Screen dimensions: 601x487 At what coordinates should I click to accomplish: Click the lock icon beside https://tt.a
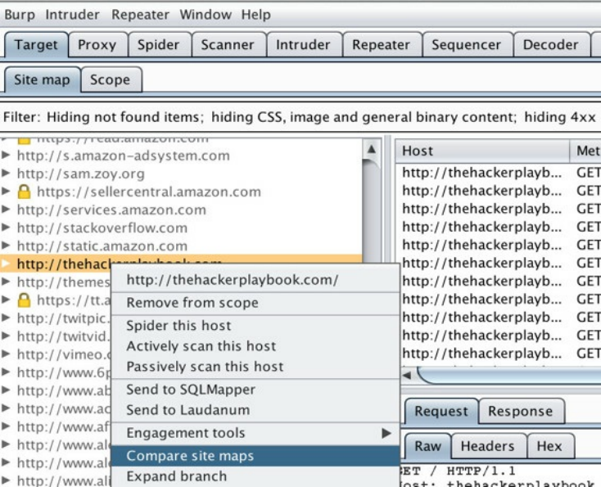pos(24,300)
